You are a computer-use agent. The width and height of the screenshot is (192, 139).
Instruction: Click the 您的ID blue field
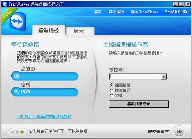click(45, 76)
